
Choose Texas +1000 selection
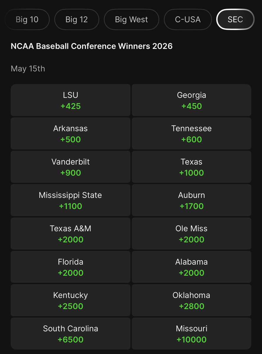pos(192,167)
